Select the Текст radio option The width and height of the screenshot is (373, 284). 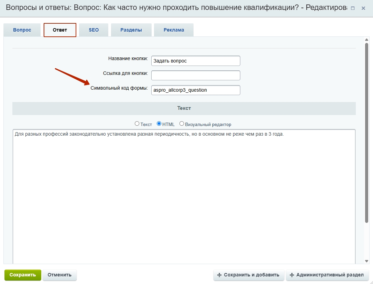(137, 124)
